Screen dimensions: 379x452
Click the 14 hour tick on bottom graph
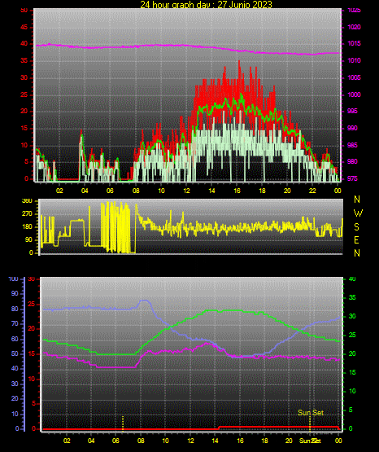pos(215,441)
